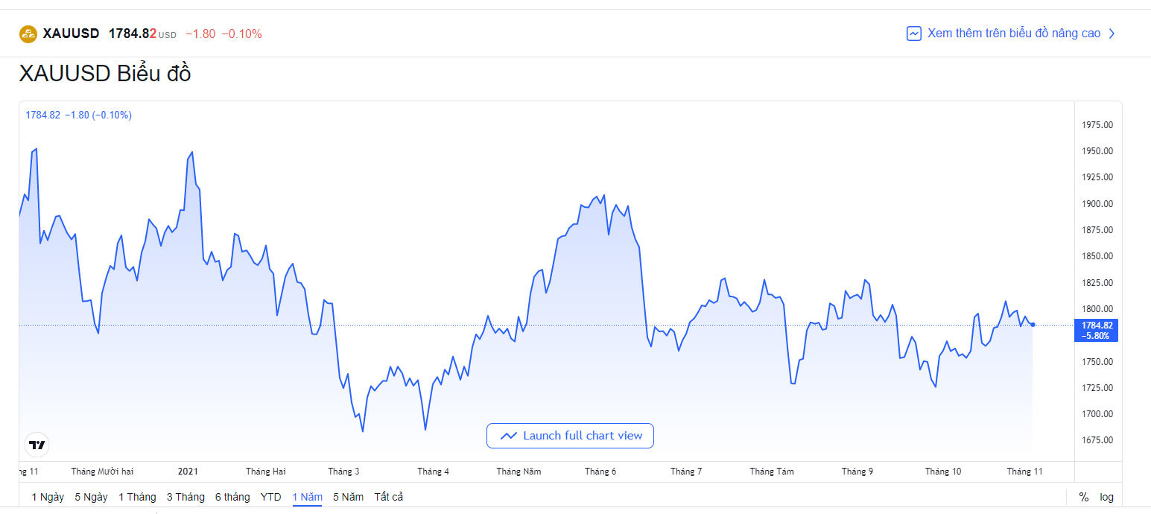Toggle the percent scale mode

1084,497
